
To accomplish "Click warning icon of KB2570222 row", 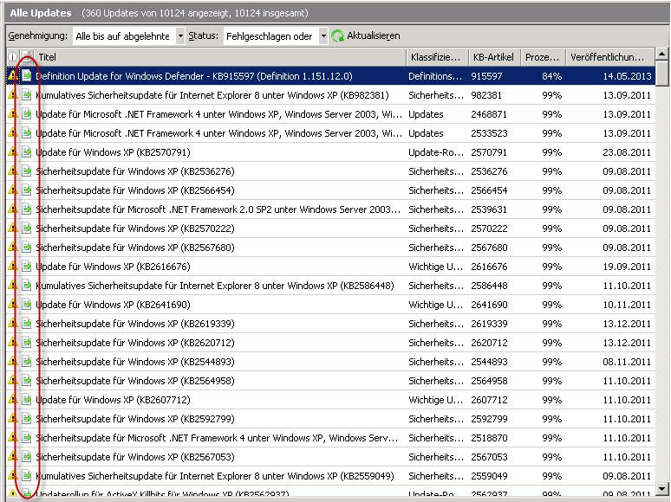I will pos(12,228).
